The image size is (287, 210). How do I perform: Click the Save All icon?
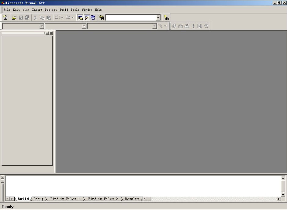[x=27, y=18]
